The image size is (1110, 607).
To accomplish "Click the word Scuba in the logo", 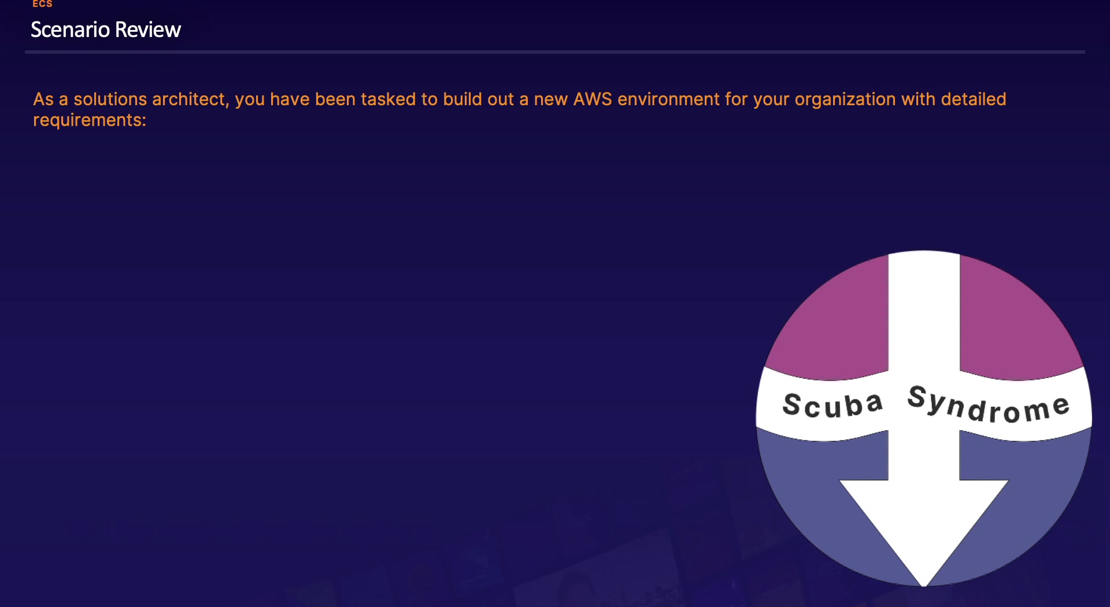I will click(x=832, y=405).
